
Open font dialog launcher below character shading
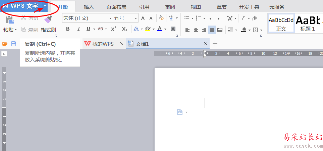coord(176,36)
